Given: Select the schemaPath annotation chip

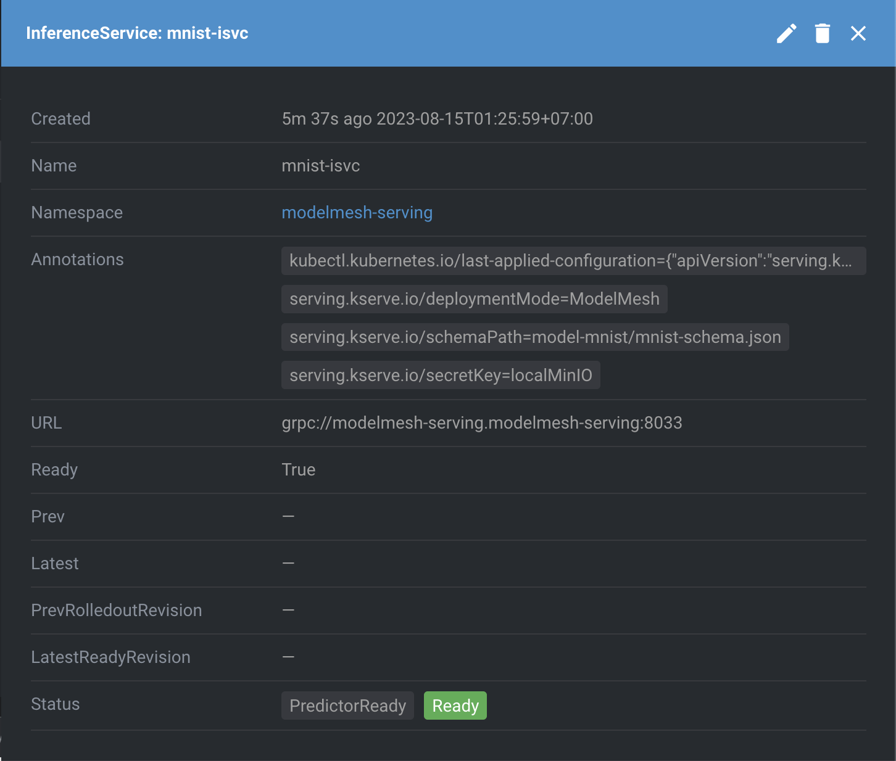Looking at the screenshot, I should [535, 337].
